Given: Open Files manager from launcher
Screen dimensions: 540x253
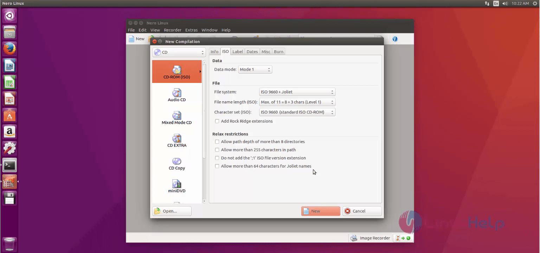Looking at the screenshot, I should 9,32.
